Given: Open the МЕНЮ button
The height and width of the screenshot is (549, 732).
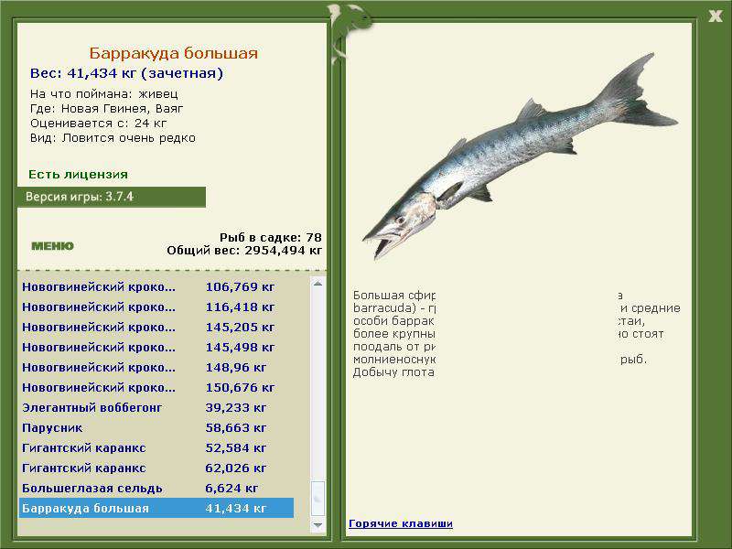Looking at the screenshot, I should click(x=53, y=246).
